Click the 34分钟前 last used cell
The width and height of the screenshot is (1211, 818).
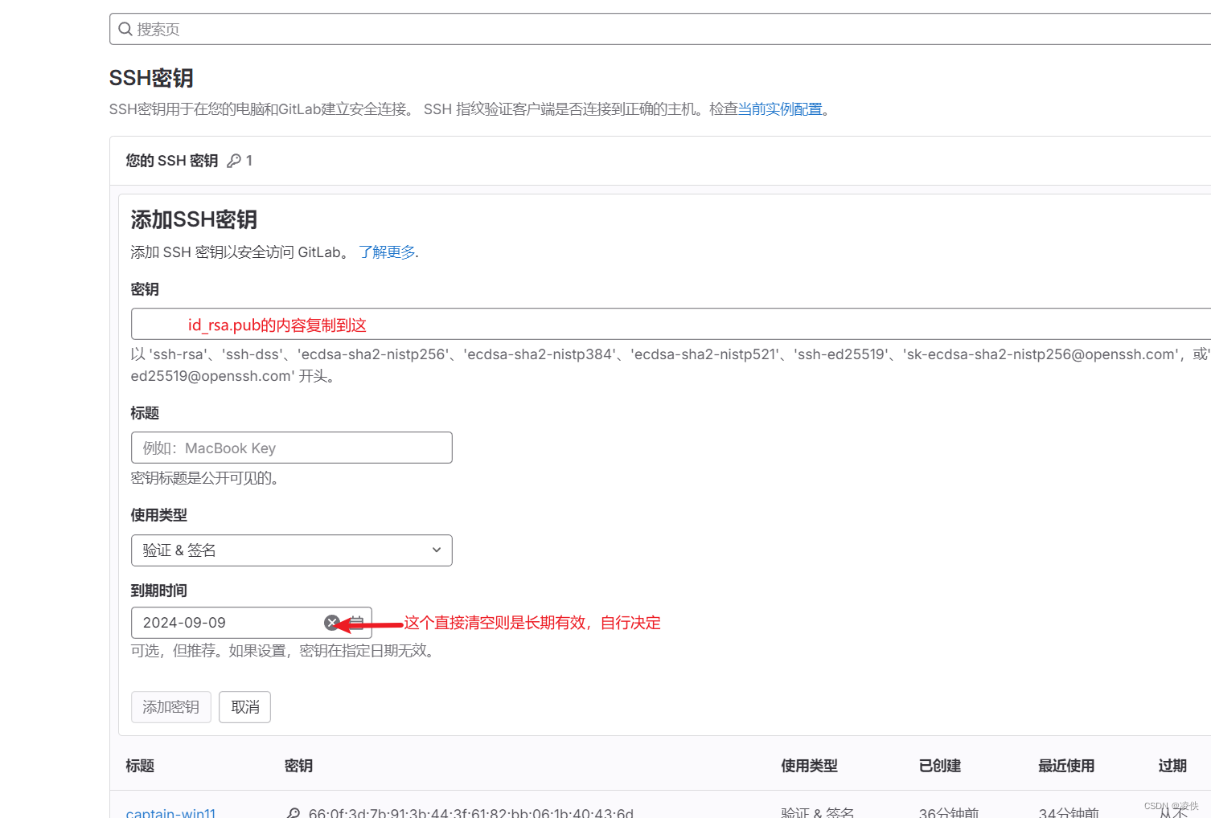click(1069, 812)
